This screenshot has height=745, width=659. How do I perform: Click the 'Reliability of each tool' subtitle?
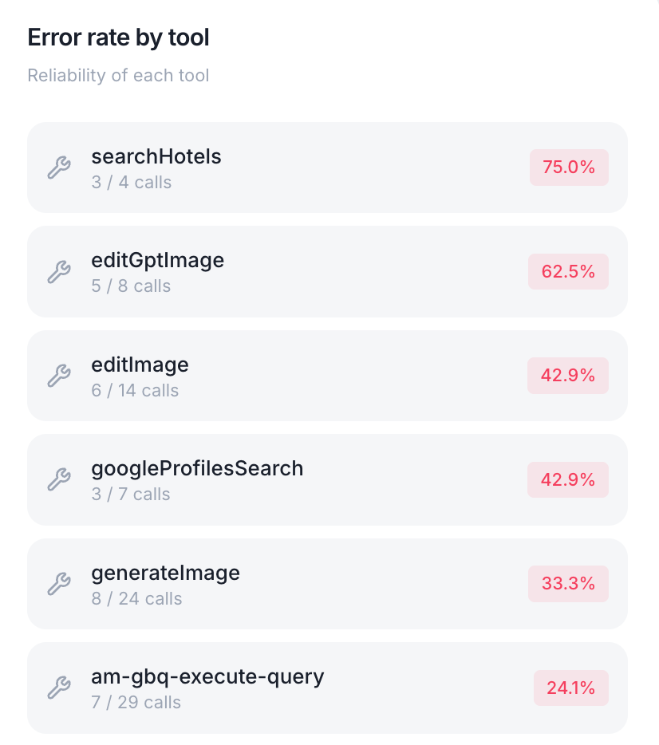pyautogui.click(x=118, y=76)
